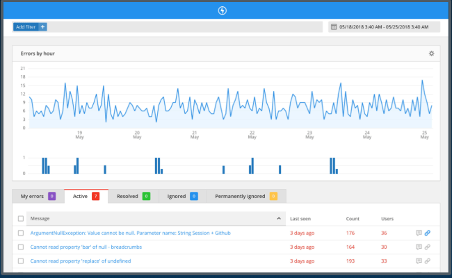Check the ArgumentNullException error row checkbox
This screenshot has width=452, height=278.
point(21,233)
